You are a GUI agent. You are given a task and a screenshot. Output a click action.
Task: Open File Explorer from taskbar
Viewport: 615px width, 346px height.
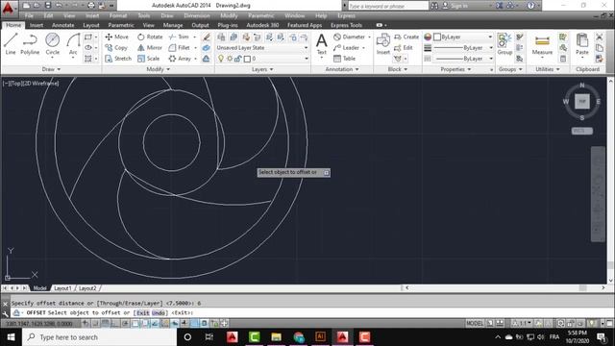pyautogui.click(x=276, y=337)
